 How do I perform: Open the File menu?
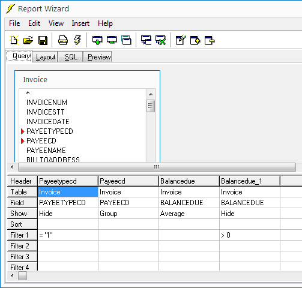[14, 23]
